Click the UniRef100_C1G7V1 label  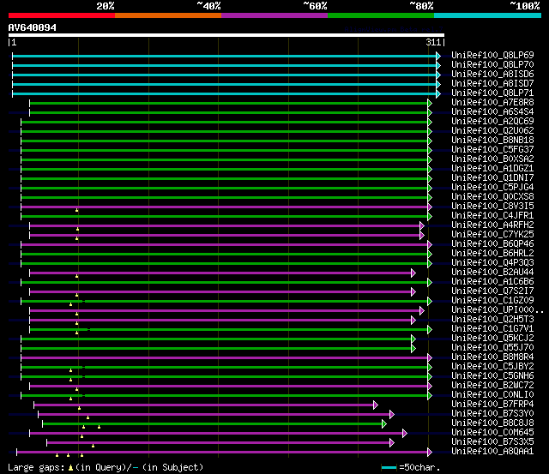click(x=492, y=329)
